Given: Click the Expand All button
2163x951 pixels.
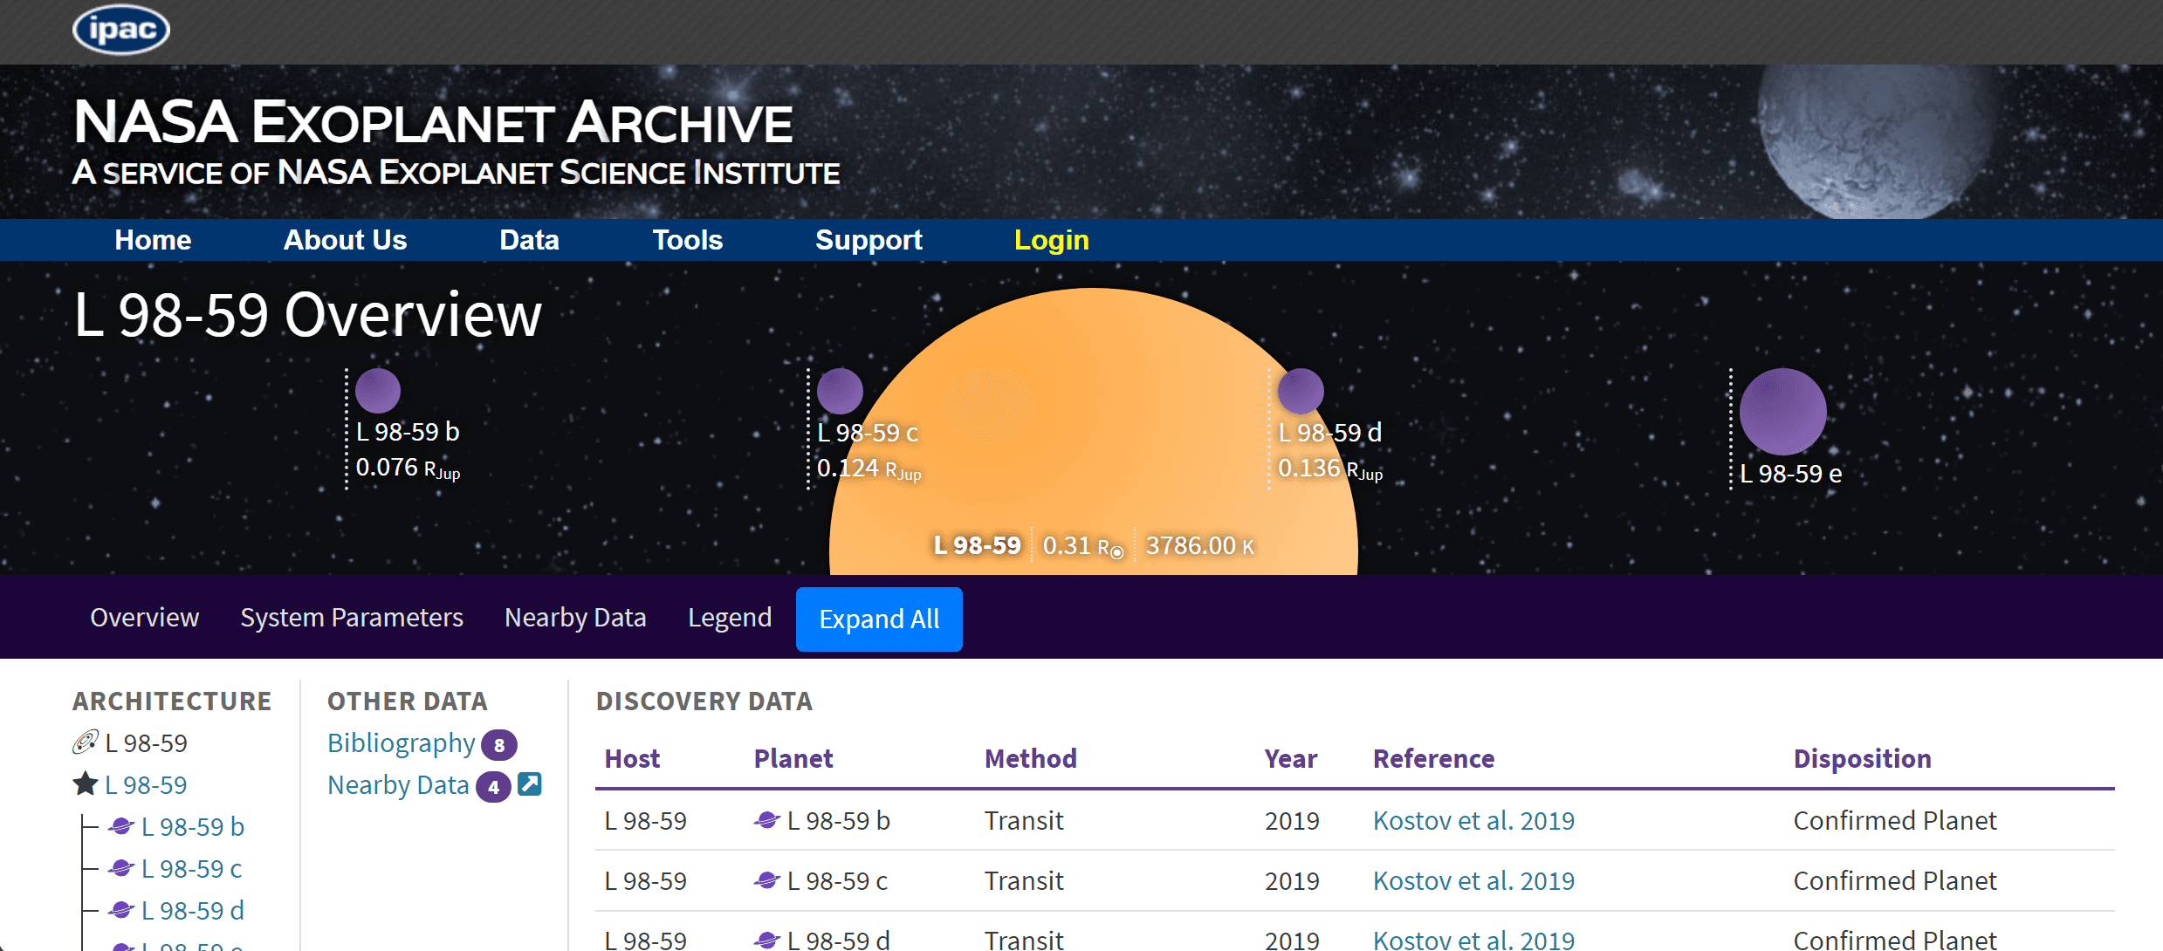Looking at the screenshot, I should [879, 619].
